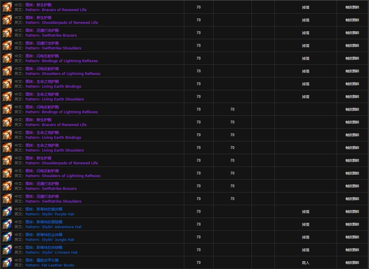Click 制皮图样 in the Stylin' Purple Hat row
Viewport: 369px width, 269px height.
pos(352,212)
